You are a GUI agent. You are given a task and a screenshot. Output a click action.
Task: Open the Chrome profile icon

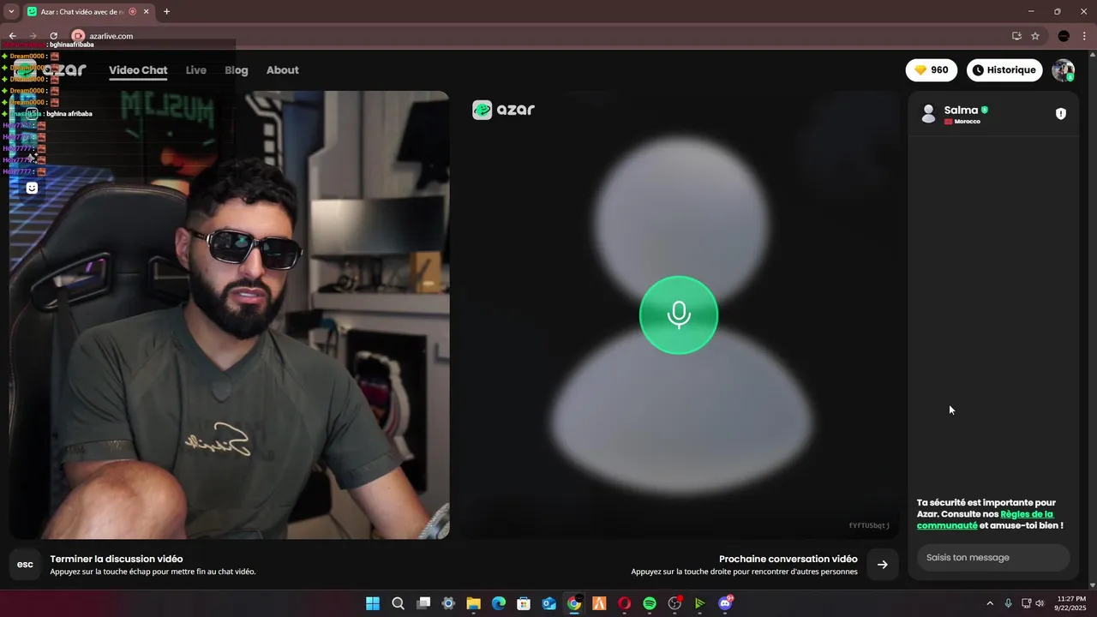(x=1064, y=36)
